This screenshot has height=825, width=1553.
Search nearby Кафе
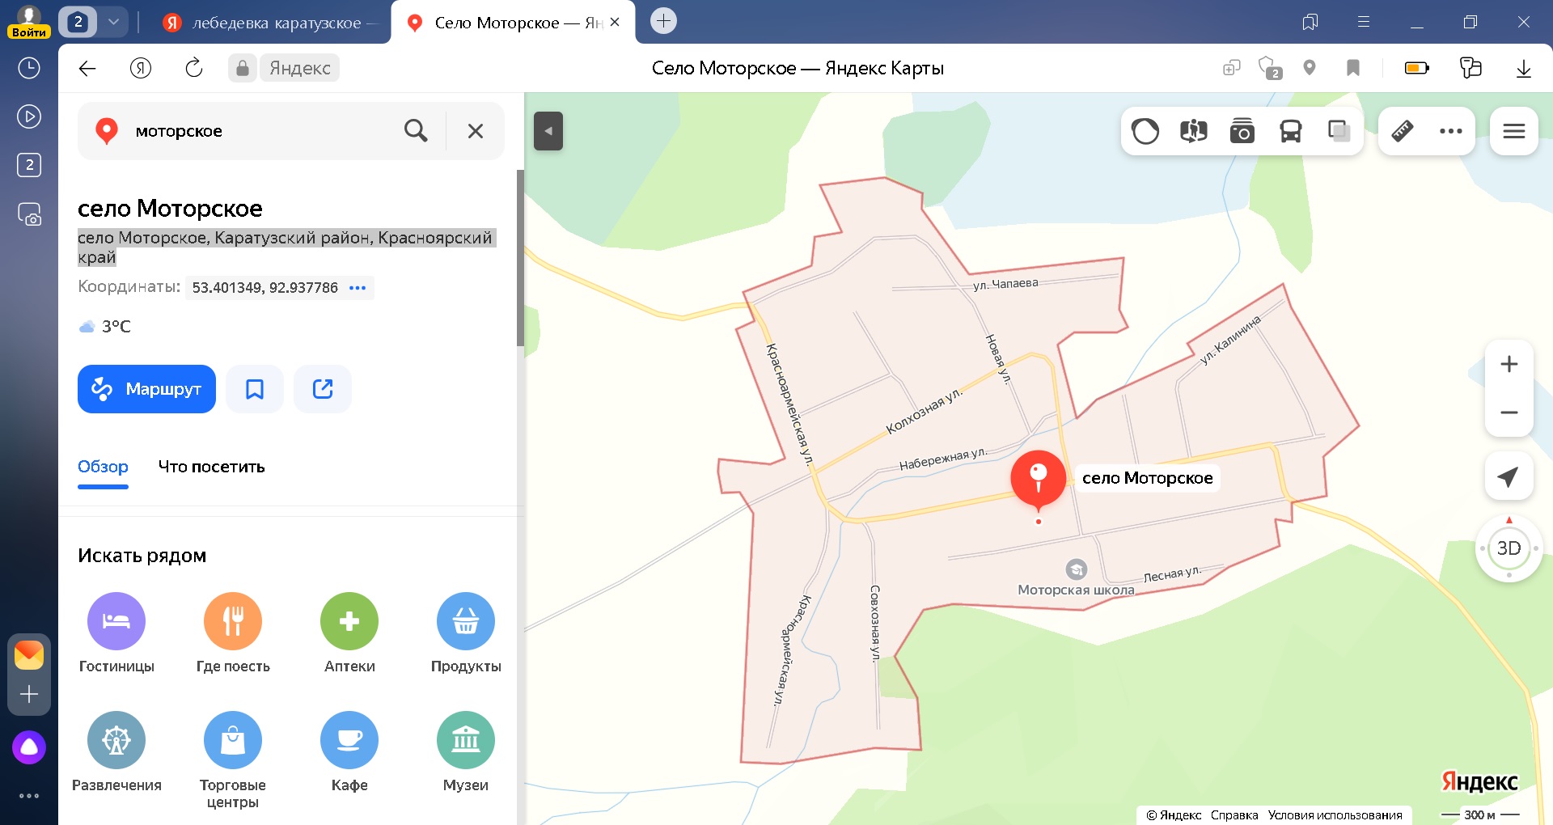(349, 752)
